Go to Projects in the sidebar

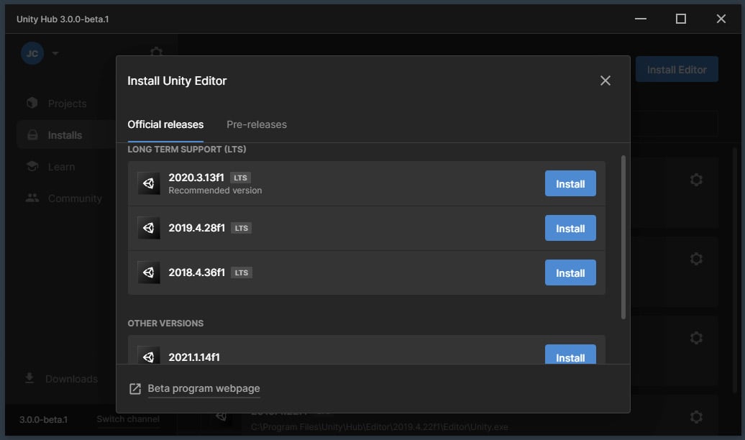(x=67, y=104)
